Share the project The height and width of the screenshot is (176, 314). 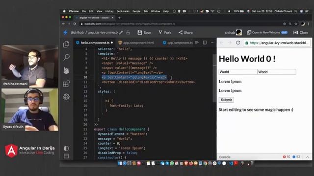pos(185,33)
